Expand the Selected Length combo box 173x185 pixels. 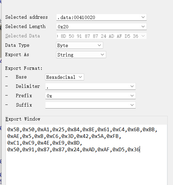[143, 26]
